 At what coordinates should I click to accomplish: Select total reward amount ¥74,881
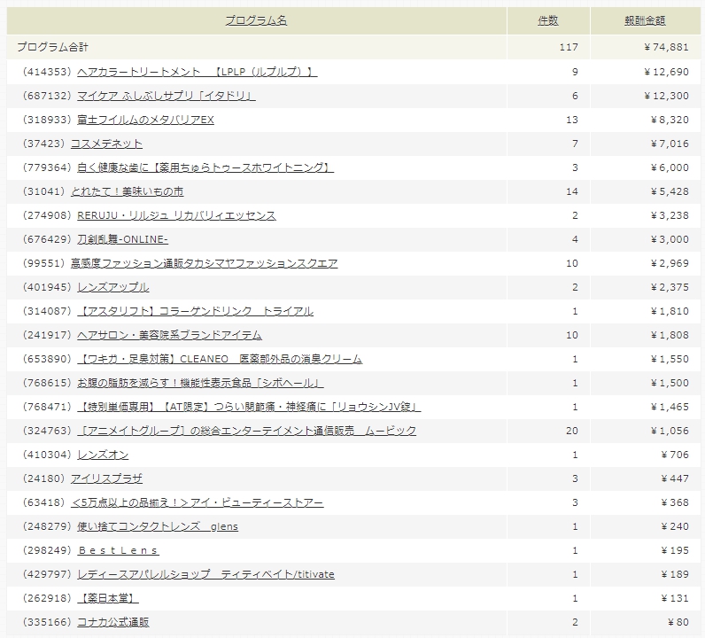pyautogui.click(x=666, y=47)
